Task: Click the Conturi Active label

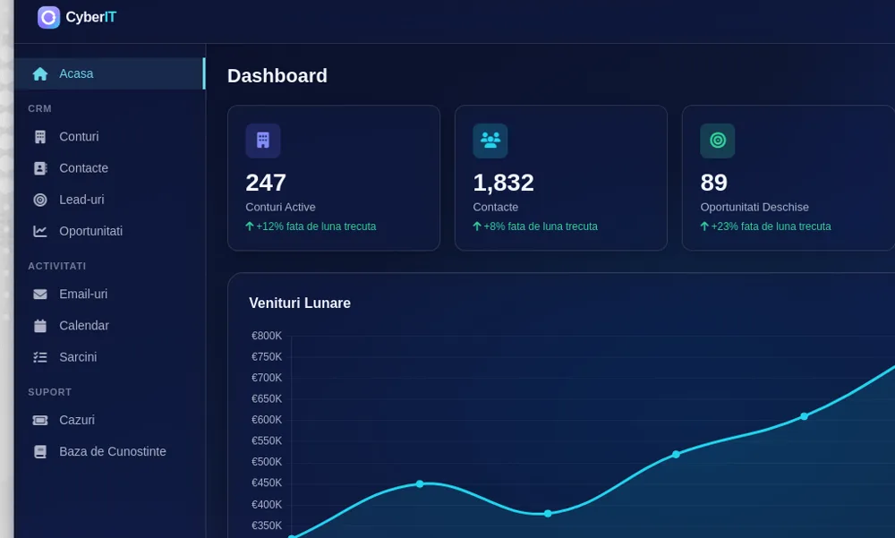Action: coord(280,208)
